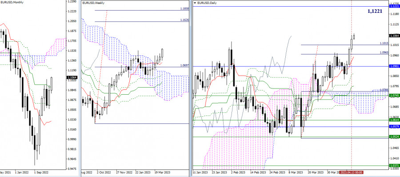Click the red 2023.04.13 00:00 date marker
400x177 pixels.
(x=352, y=172)
